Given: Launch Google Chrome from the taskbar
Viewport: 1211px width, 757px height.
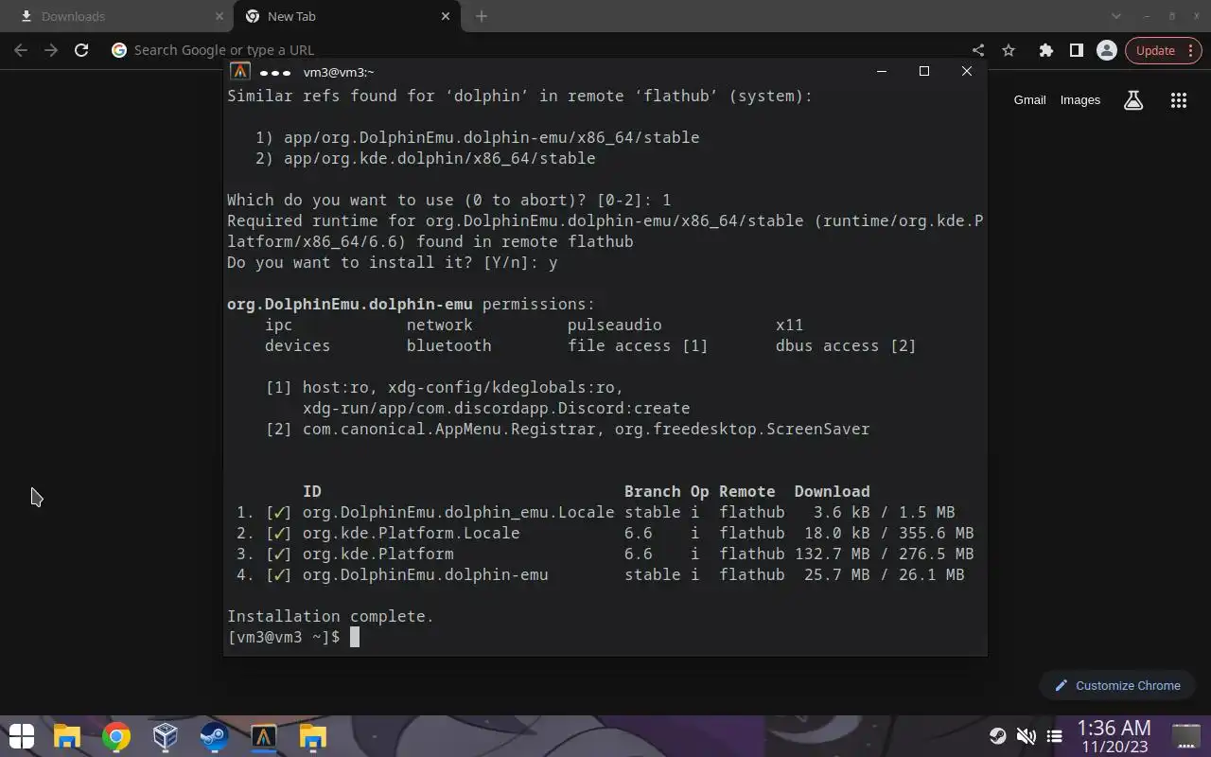Looking at the screenshot, I should pyautogui.click(x=116, y=736).
